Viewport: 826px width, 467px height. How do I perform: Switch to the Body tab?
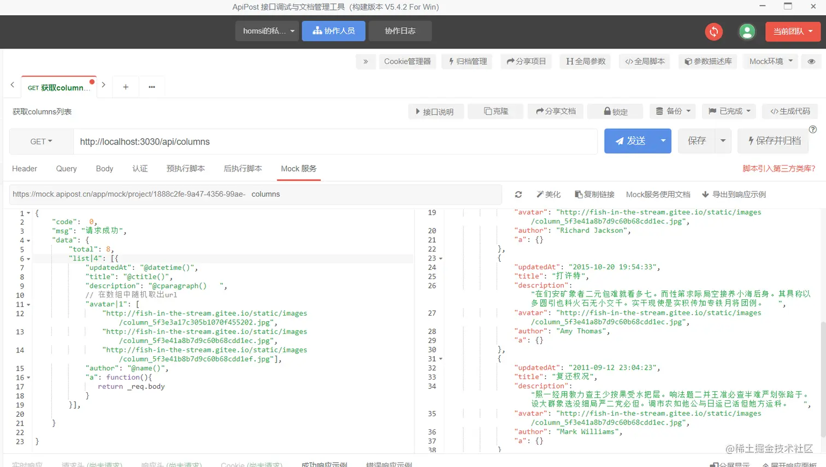(104, 169)
